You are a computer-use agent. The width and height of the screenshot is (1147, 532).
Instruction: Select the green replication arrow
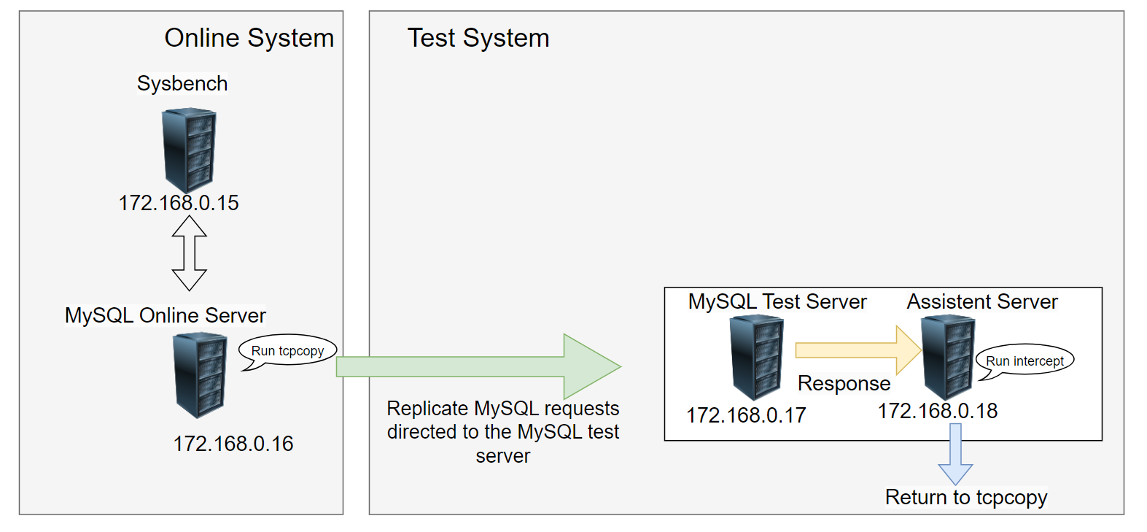(478, 366)
